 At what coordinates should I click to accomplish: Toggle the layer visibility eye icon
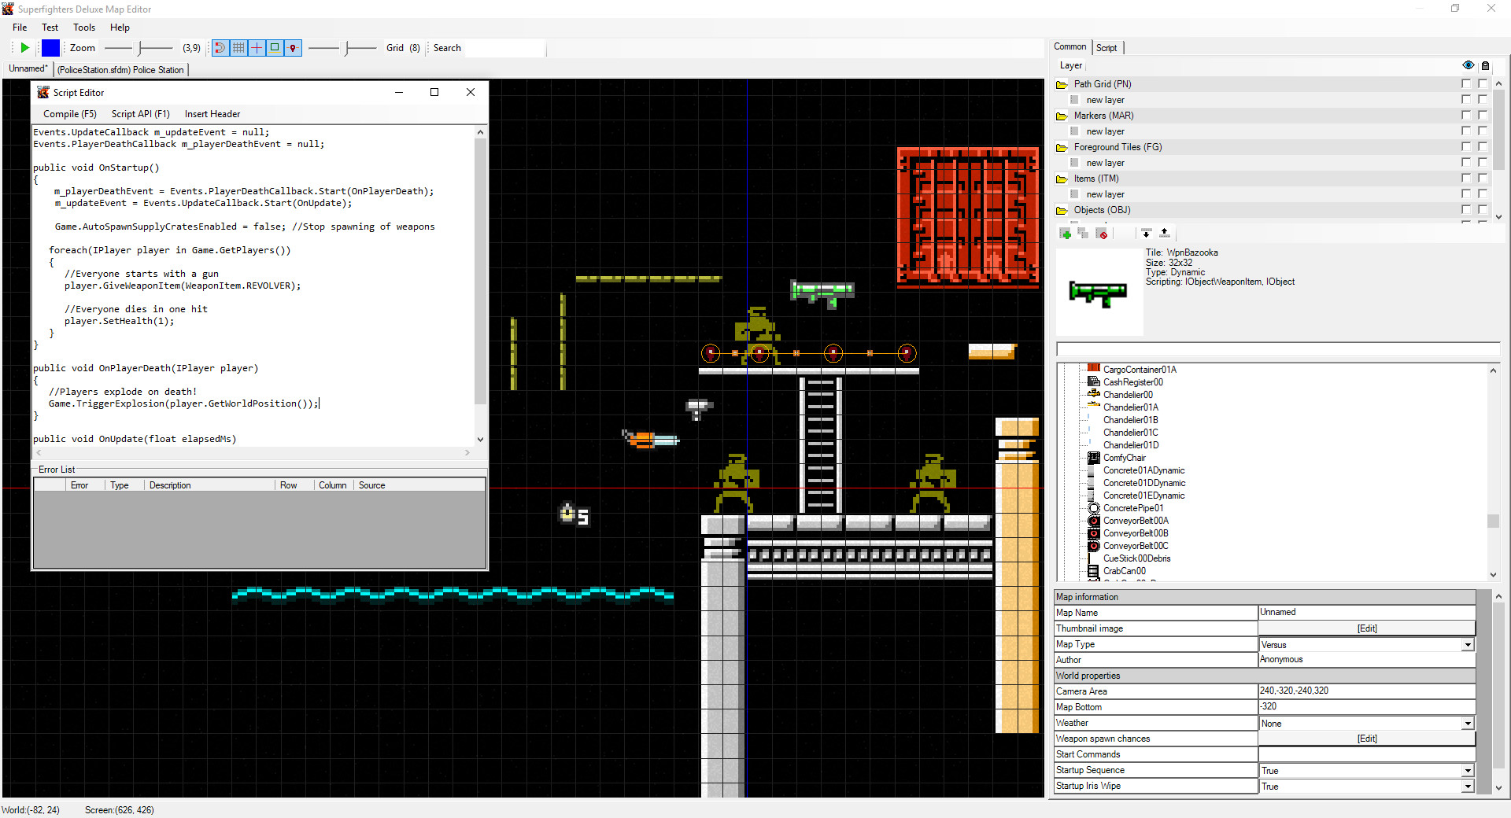(1468, 65)
